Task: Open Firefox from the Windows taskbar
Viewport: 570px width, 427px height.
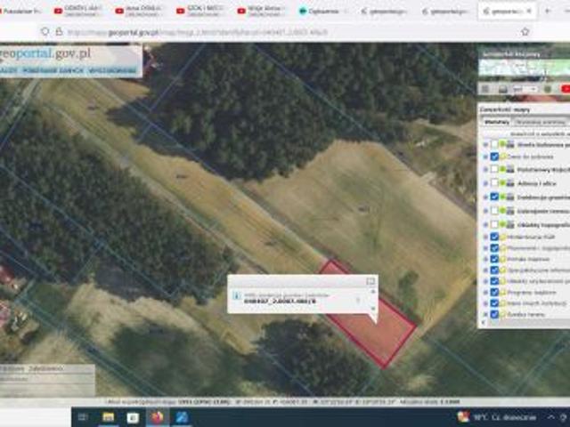Action: (x=157, y=417)
